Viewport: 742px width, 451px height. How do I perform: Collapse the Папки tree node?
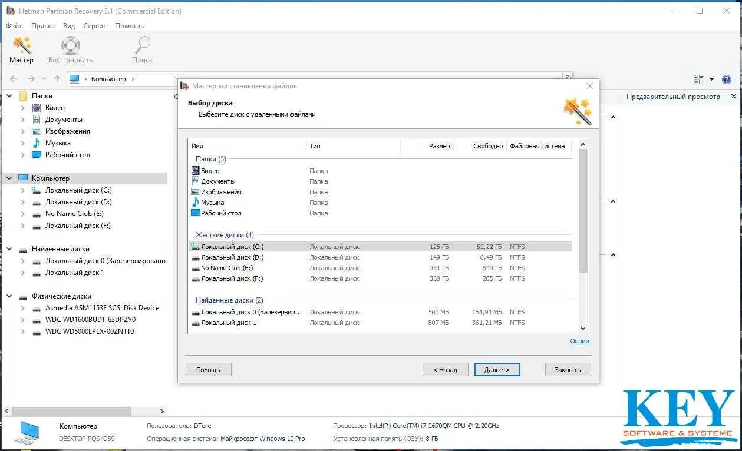tap(9, 96)
